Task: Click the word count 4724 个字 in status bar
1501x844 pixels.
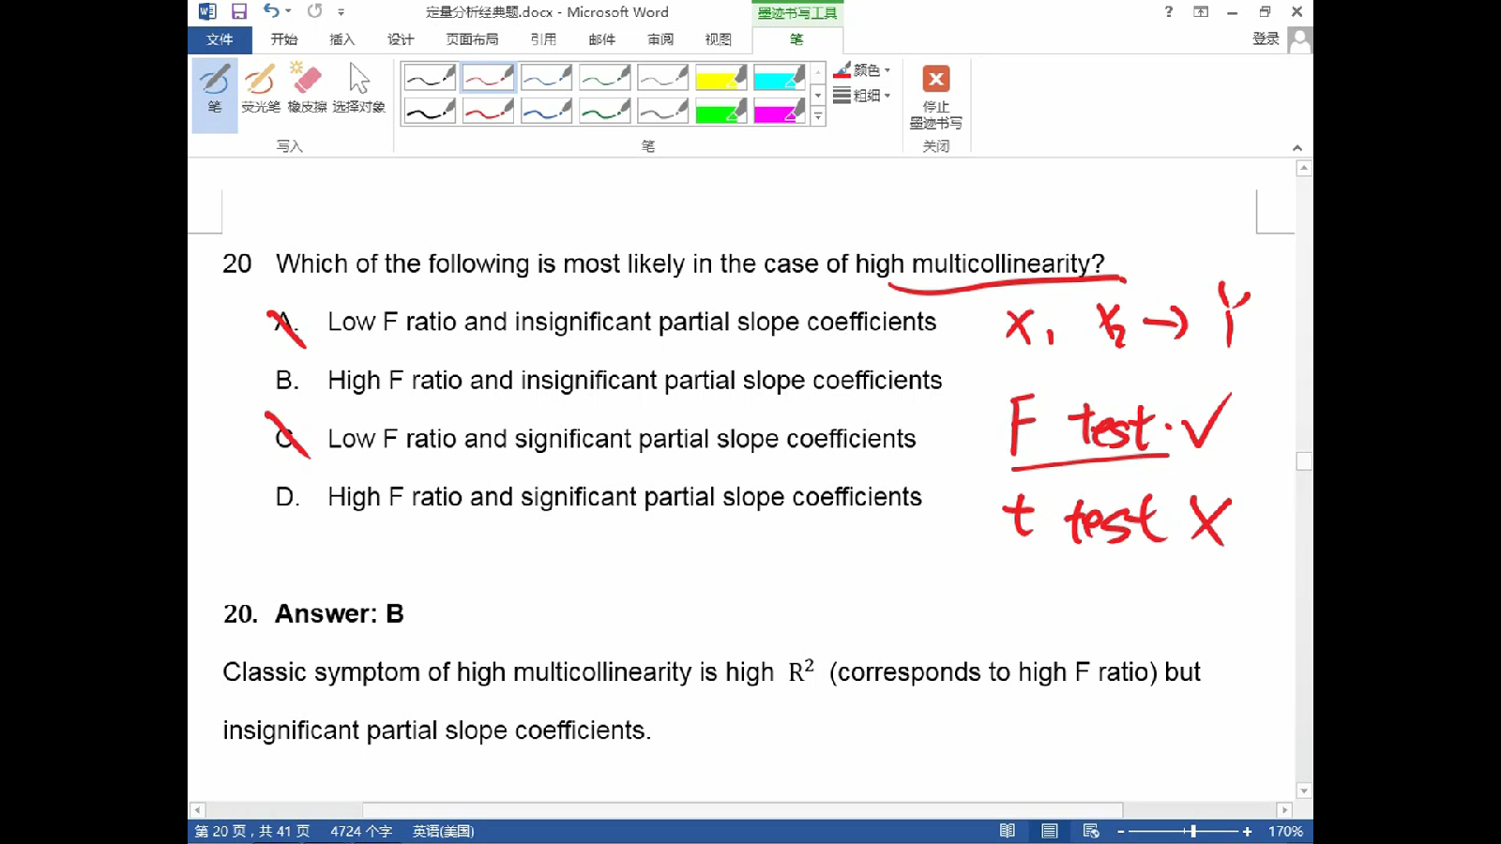Action: coord(361,831)
